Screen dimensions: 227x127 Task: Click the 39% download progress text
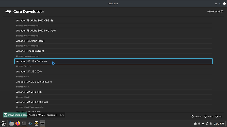point(62,115)
